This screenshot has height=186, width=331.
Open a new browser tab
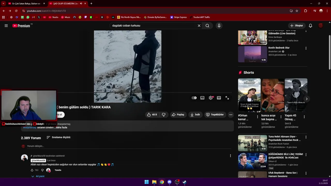91,4
